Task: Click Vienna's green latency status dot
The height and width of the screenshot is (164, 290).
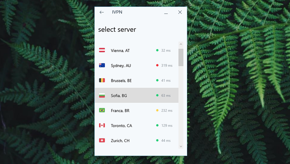Action: coord(157,50)
